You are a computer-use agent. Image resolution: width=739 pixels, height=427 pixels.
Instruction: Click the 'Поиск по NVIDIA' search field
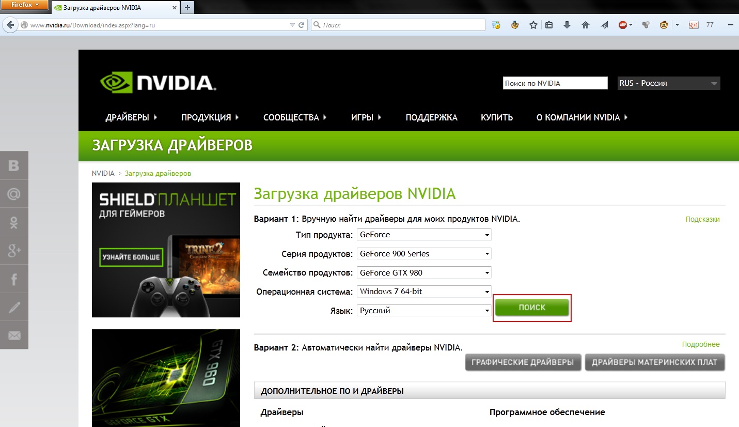pos(555,83)
